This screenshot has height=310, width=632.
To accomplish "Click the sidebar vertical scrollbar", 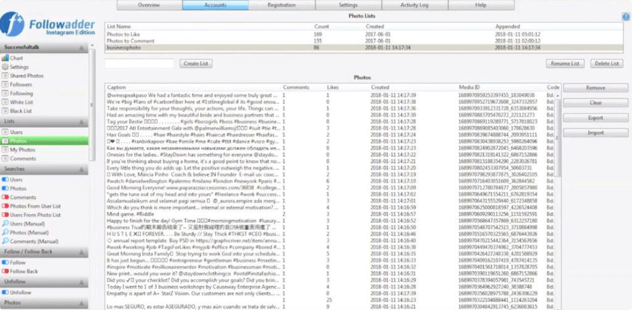I will tap(93, 105).
